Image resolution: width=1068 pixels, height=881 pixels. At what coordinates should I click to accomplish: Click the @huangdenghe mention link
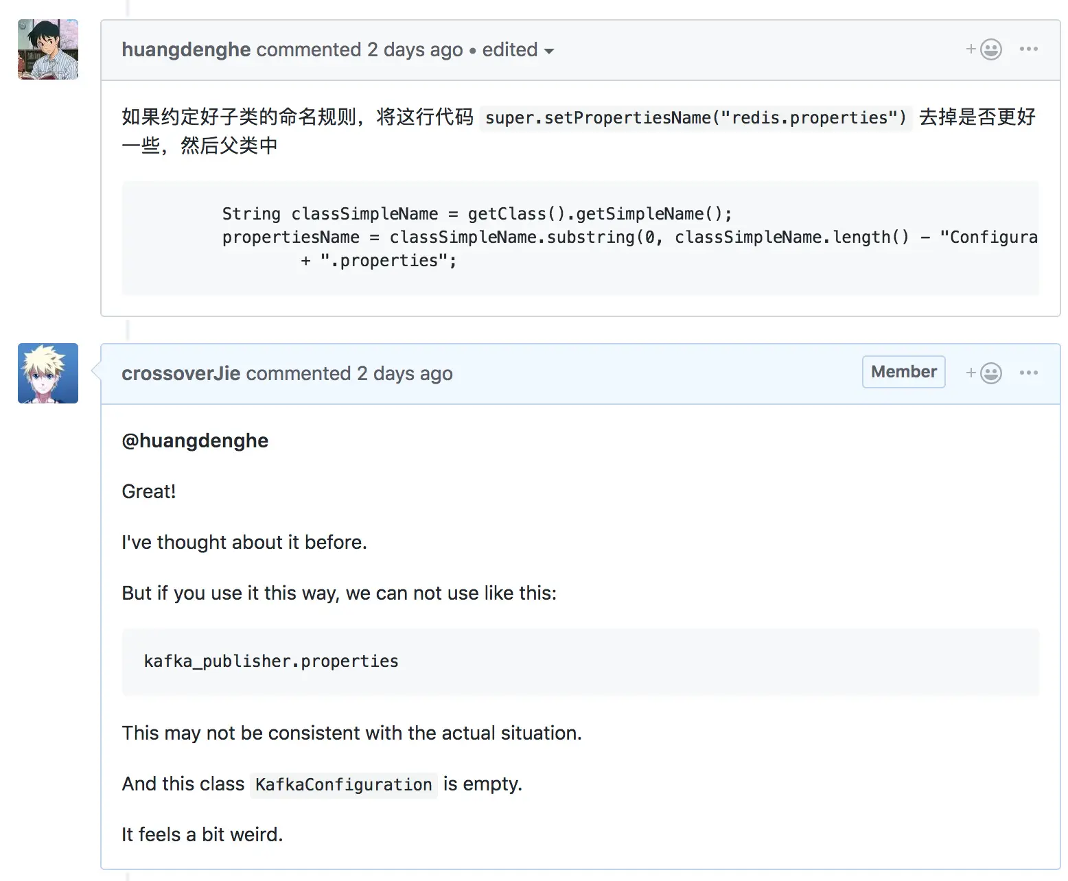point(195,441)
